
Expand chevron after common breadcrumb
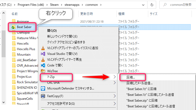[x=101, y=5]
